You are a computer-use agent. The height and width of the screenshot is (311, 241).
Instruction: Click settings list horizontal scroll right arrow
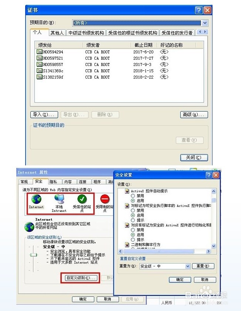coord(208,251)
